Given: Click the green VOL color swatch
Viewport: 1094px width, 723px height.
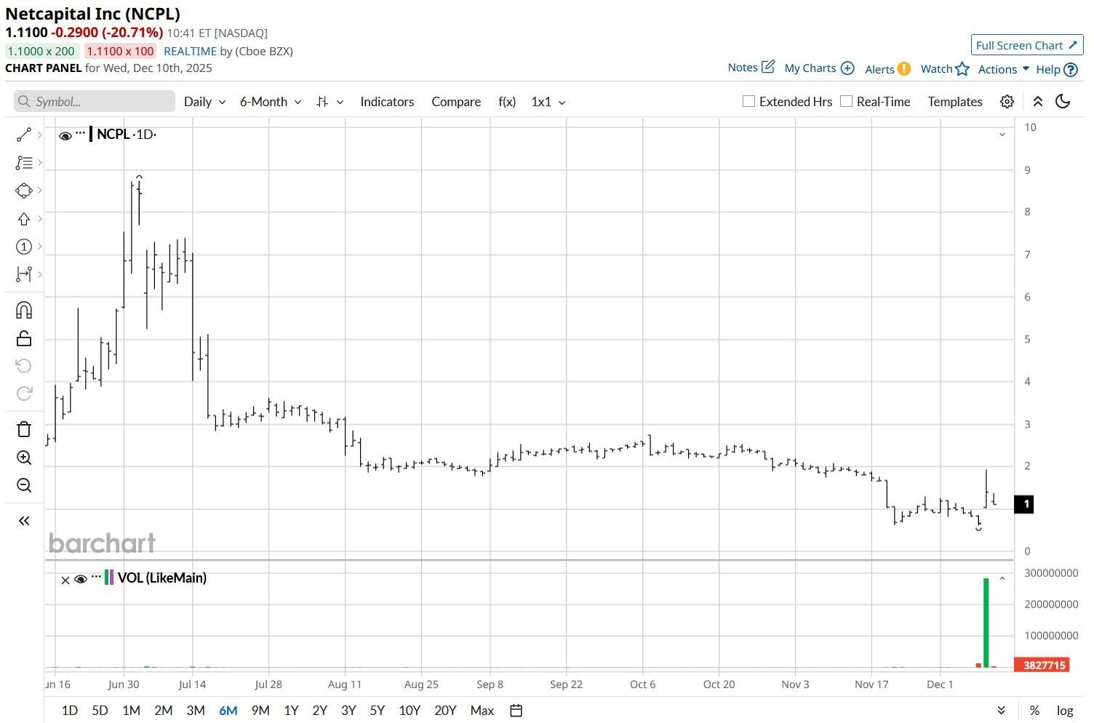Looking at the screenshot, I should pyautogui.click(x=107, y=578).
